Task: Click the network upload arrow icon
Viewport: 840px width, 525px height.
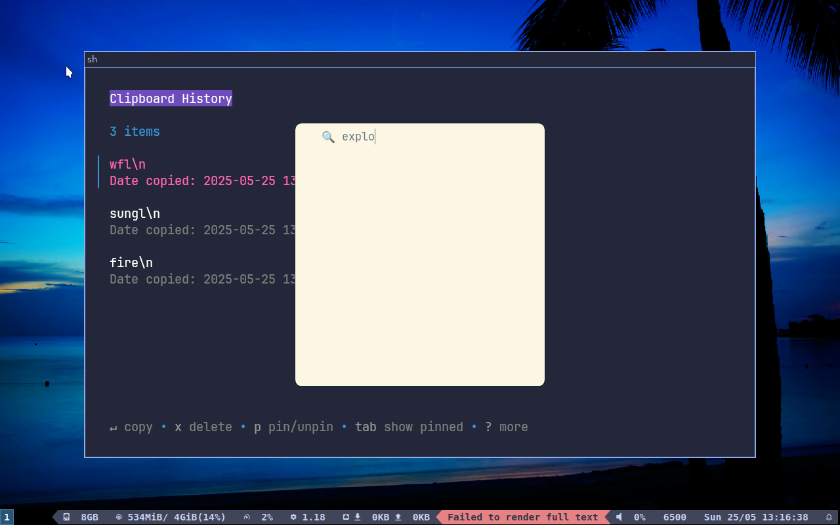Action: [x=398, y=517]
